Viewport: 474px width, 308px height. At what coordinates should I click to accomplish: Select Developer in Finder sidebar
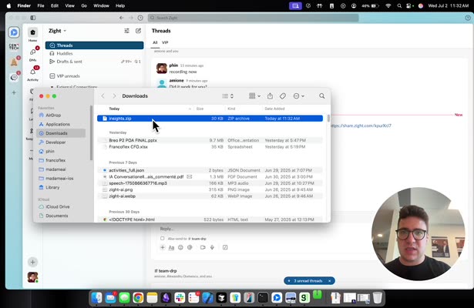click(55, 142)
